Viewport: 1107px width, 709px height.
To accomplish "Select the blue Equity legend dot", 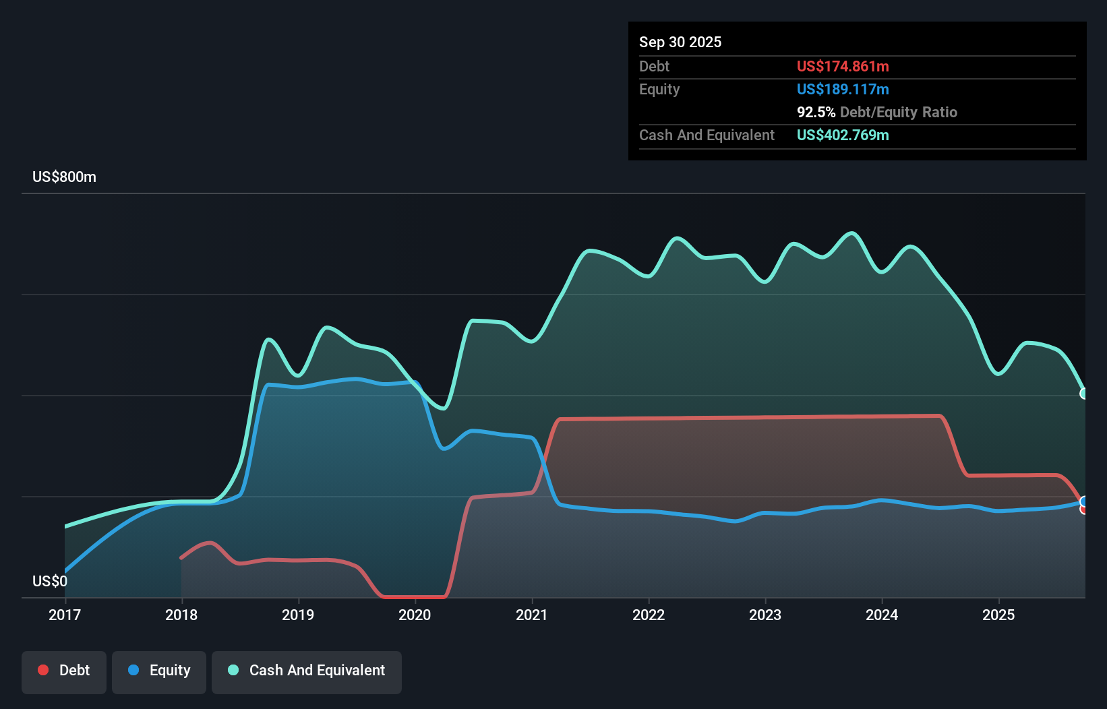I will click(x=133, y=669).
